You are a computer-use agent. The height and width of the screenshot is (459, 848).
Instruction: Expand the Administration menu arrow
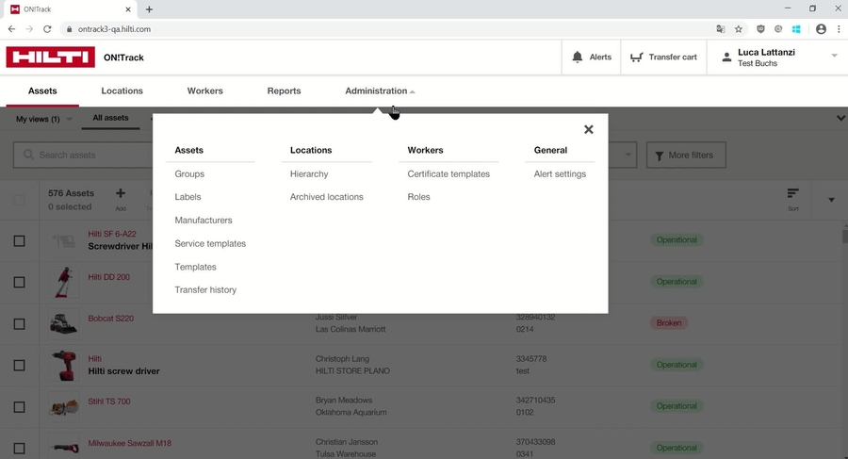pyautogui.click(x=412, y=91)
